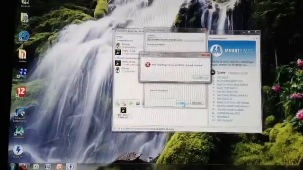Click the grey Unmount stop toolbar icon
This screenshot has width=303, height=170.
138,103
